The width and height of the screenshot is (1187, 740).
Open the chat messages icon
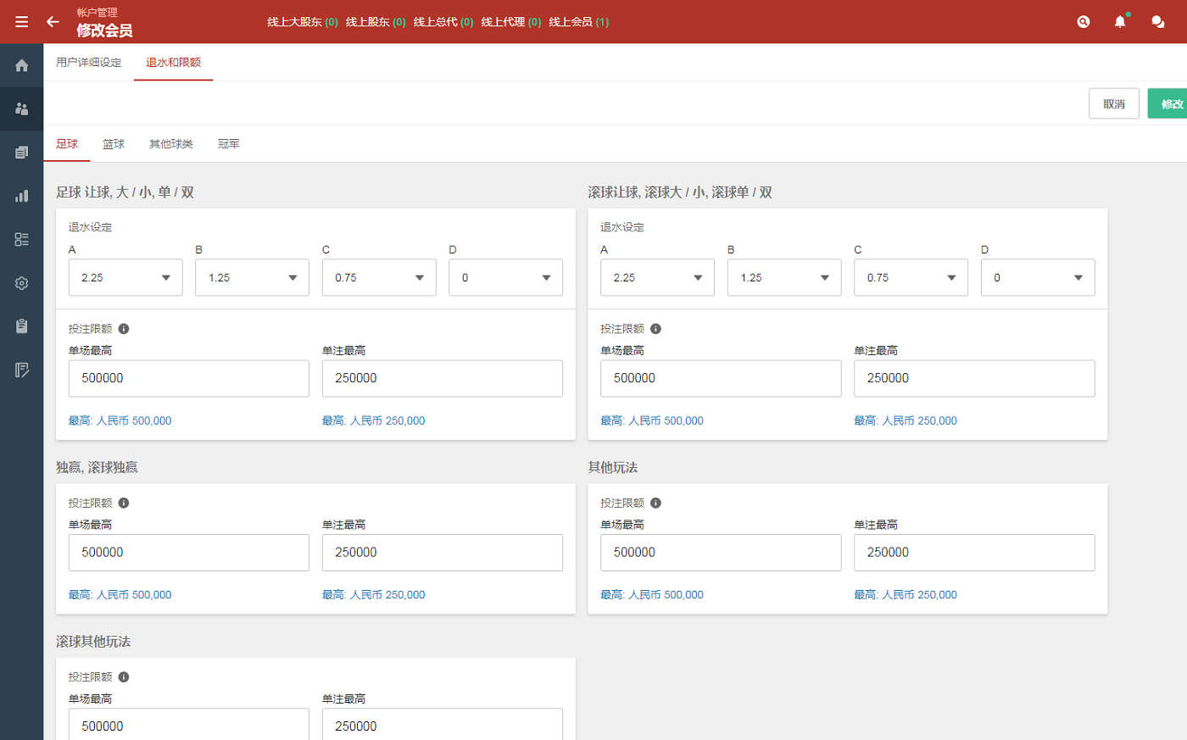[1157, 22]
